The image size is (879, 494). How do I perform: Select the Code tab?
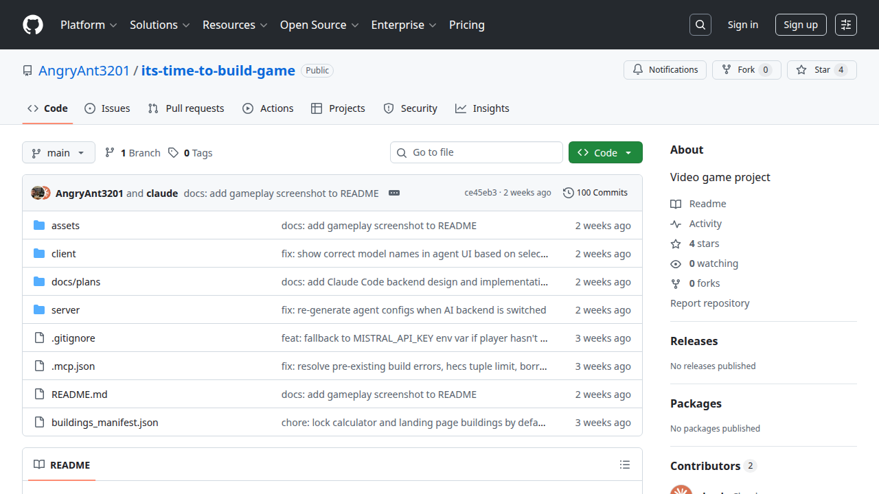click(x=47, y=108)
